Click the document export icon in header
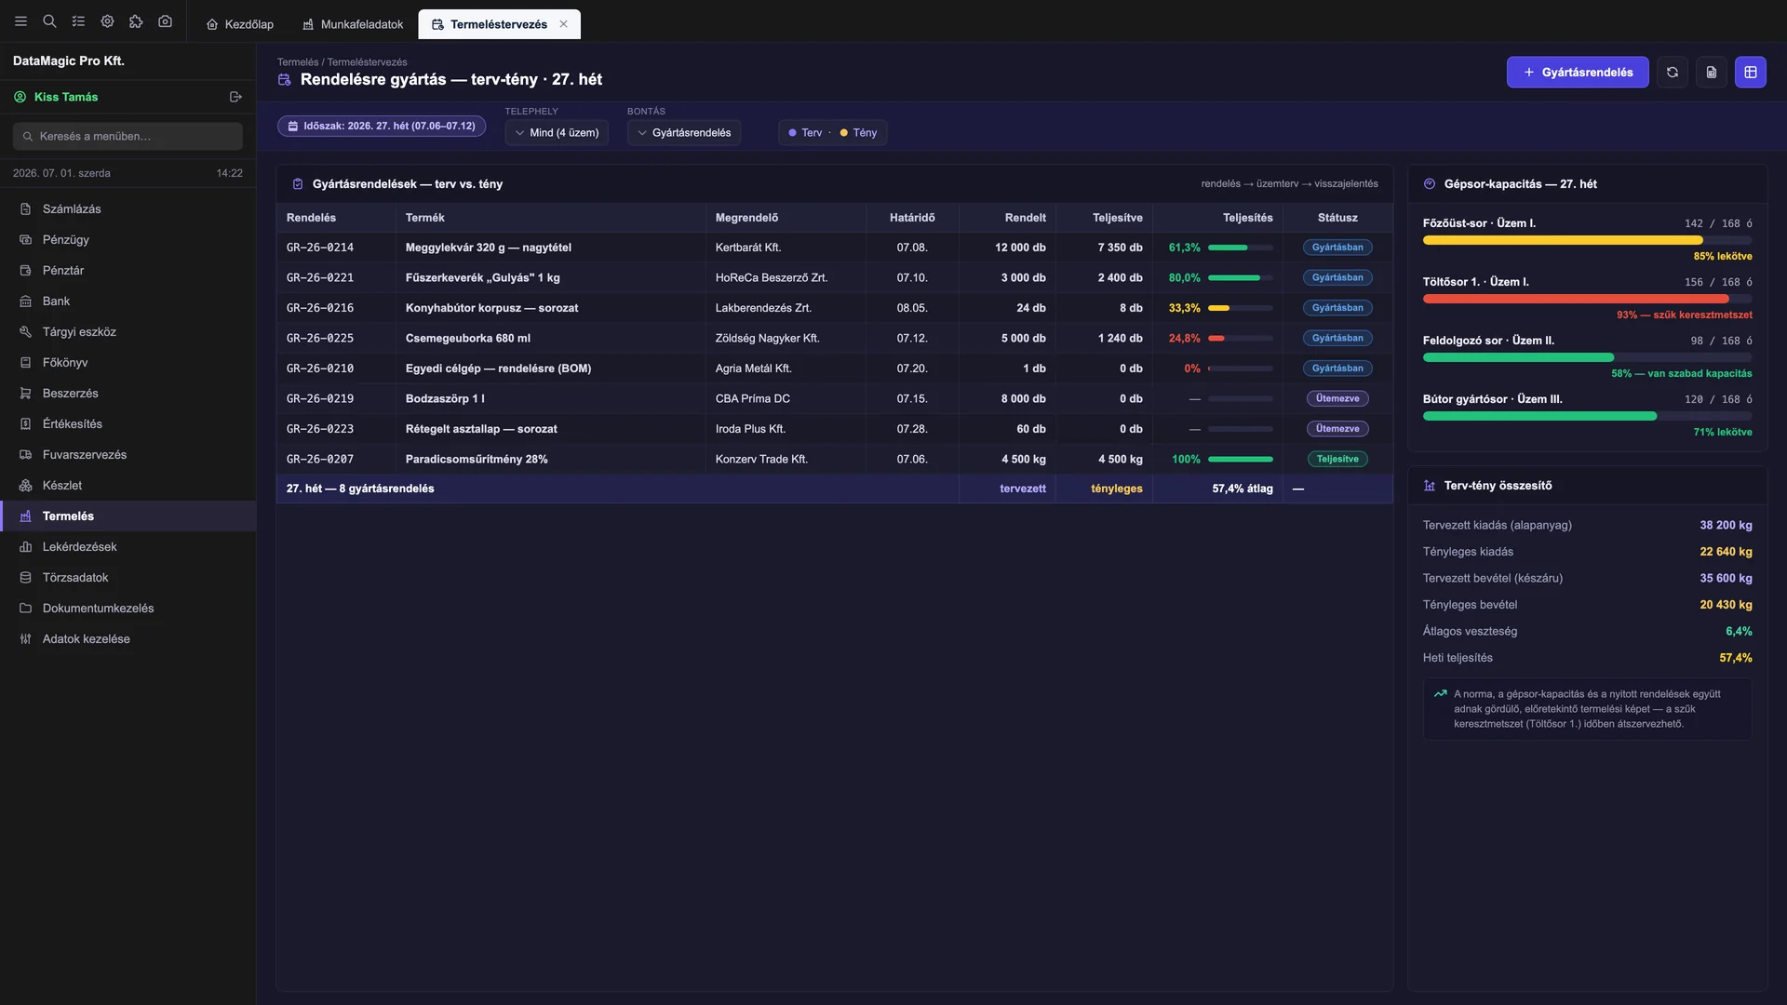 tap(1712, 72)
